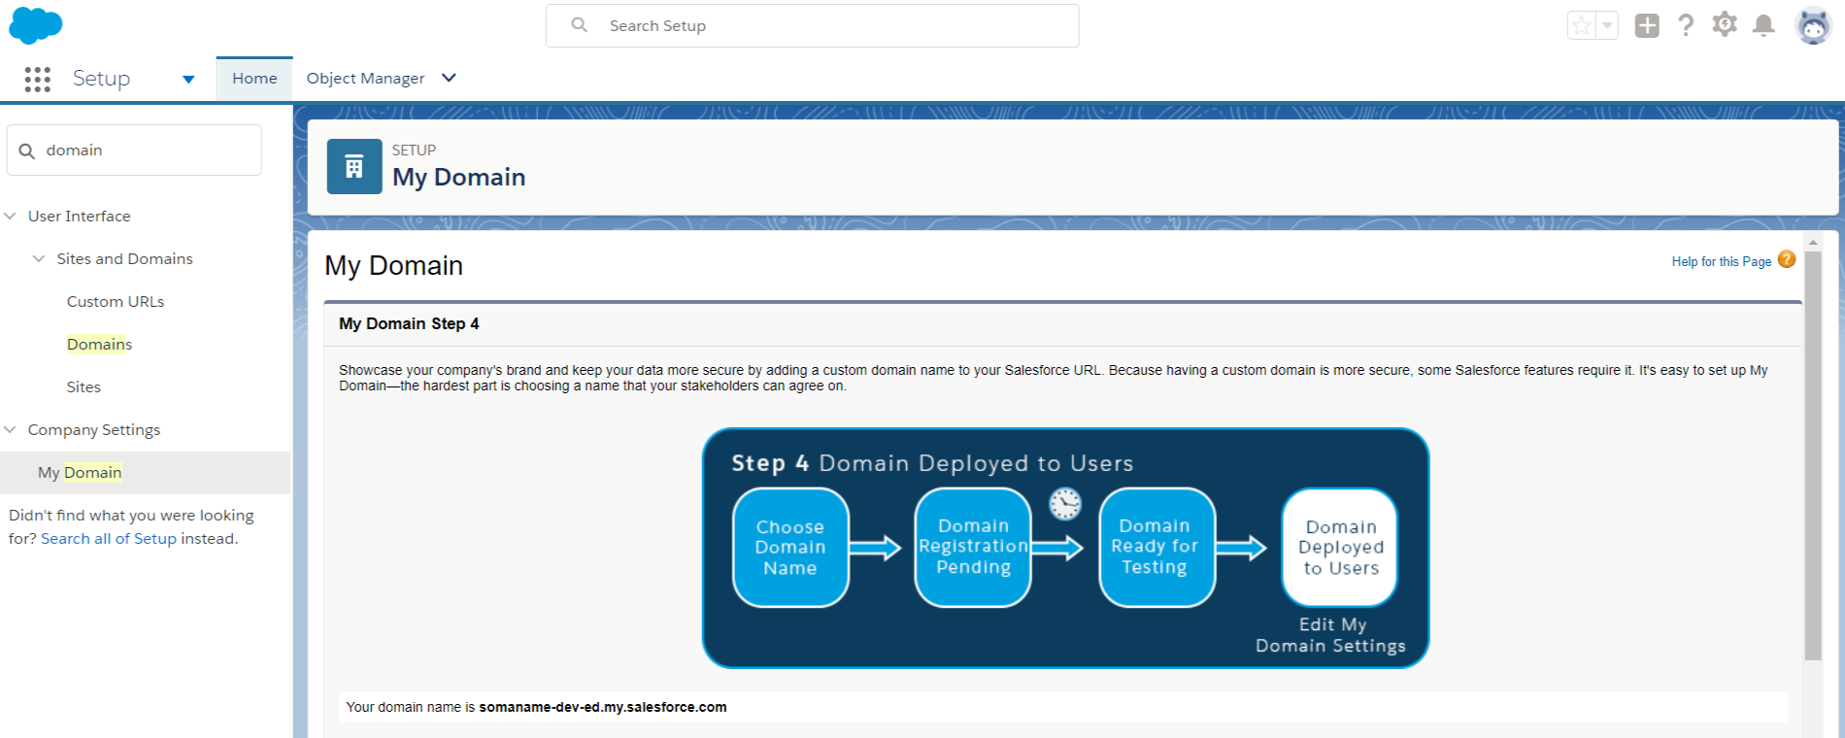Click the clock icon in domain diagram

point(1065,503)
